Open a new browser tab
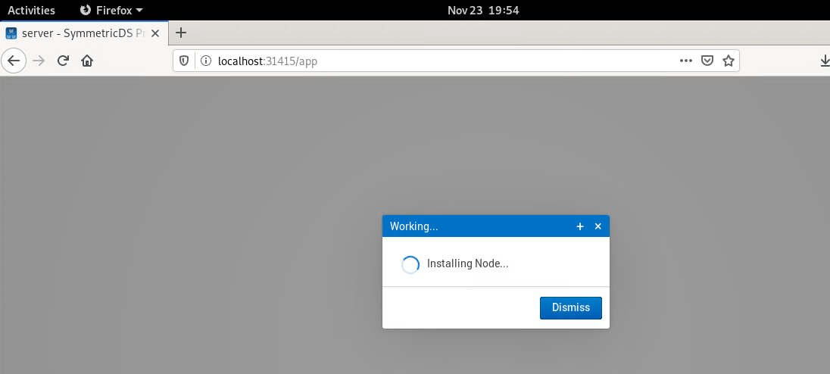This screenshot has height=374, width=830. pyautogui.click(x=181, y=33)
